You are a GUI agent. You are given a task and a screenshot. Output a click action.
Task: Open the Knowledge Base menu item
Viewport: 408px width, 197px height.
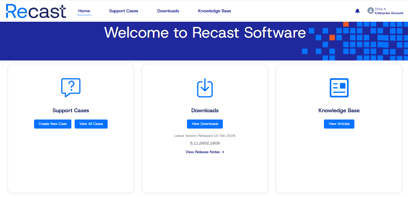click(215, 11)
